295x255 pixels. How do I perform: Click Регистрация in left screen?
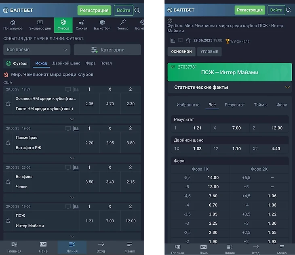click(x=94, y=10)
